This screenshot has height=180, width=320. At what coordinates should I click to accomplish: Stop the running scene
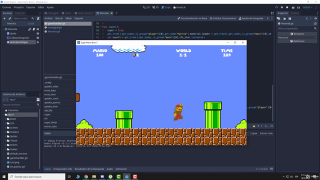click(287, 7)
